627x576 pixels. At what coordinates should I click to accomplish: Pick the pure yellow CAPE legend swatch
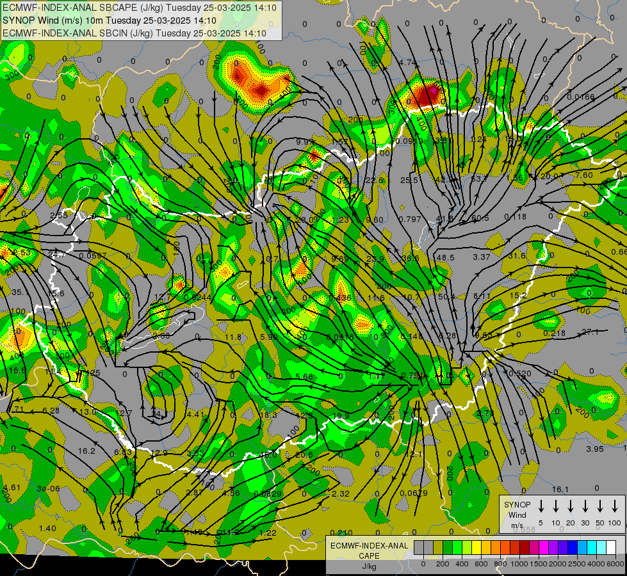click(476, 548)
